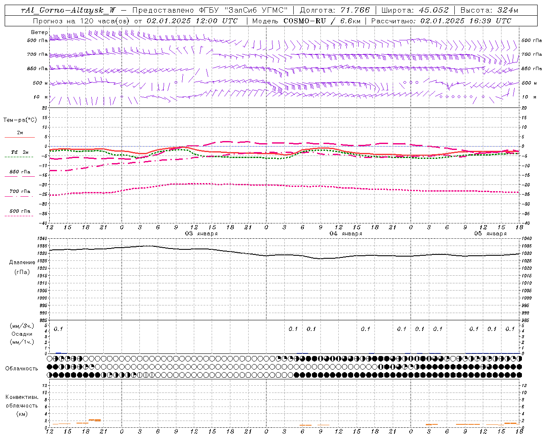Click the Облачность row label
Screen dimensions: 544x435
[22, 369]
